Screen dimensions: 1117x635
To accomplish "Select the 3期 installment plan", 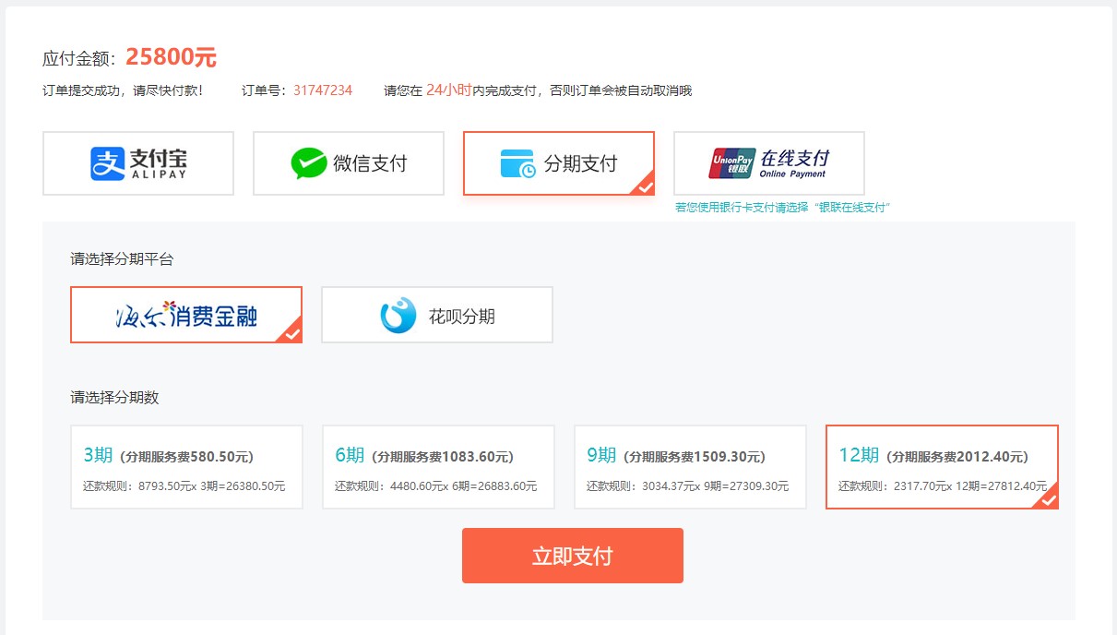I will [186, 467].
